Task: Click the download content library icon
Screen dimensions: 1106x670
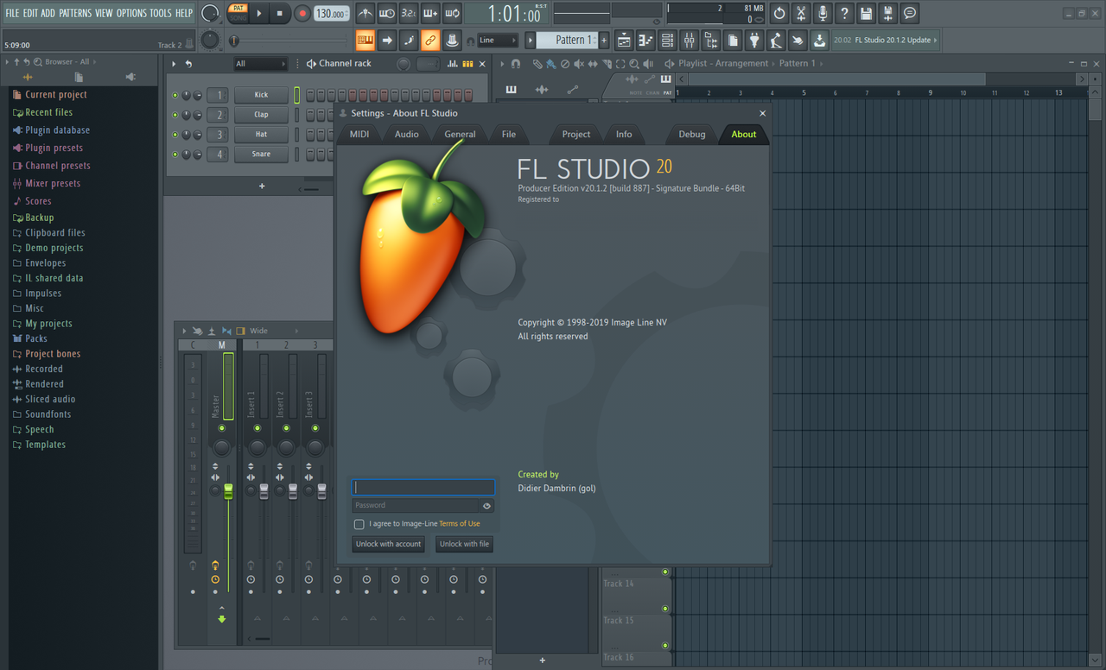Action: pos(819,40)
